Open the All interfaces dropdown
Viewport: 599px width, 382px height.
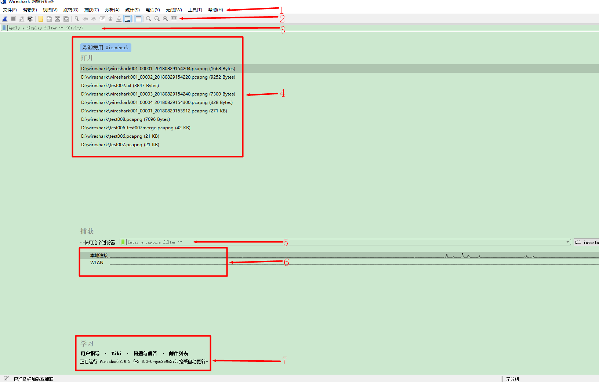point(586,242)
